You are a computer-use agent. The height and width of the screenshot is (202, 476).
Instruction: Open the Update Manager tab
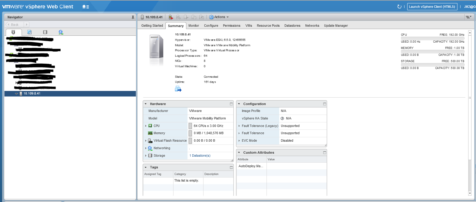pyautogui.click(x=336, y=26)
